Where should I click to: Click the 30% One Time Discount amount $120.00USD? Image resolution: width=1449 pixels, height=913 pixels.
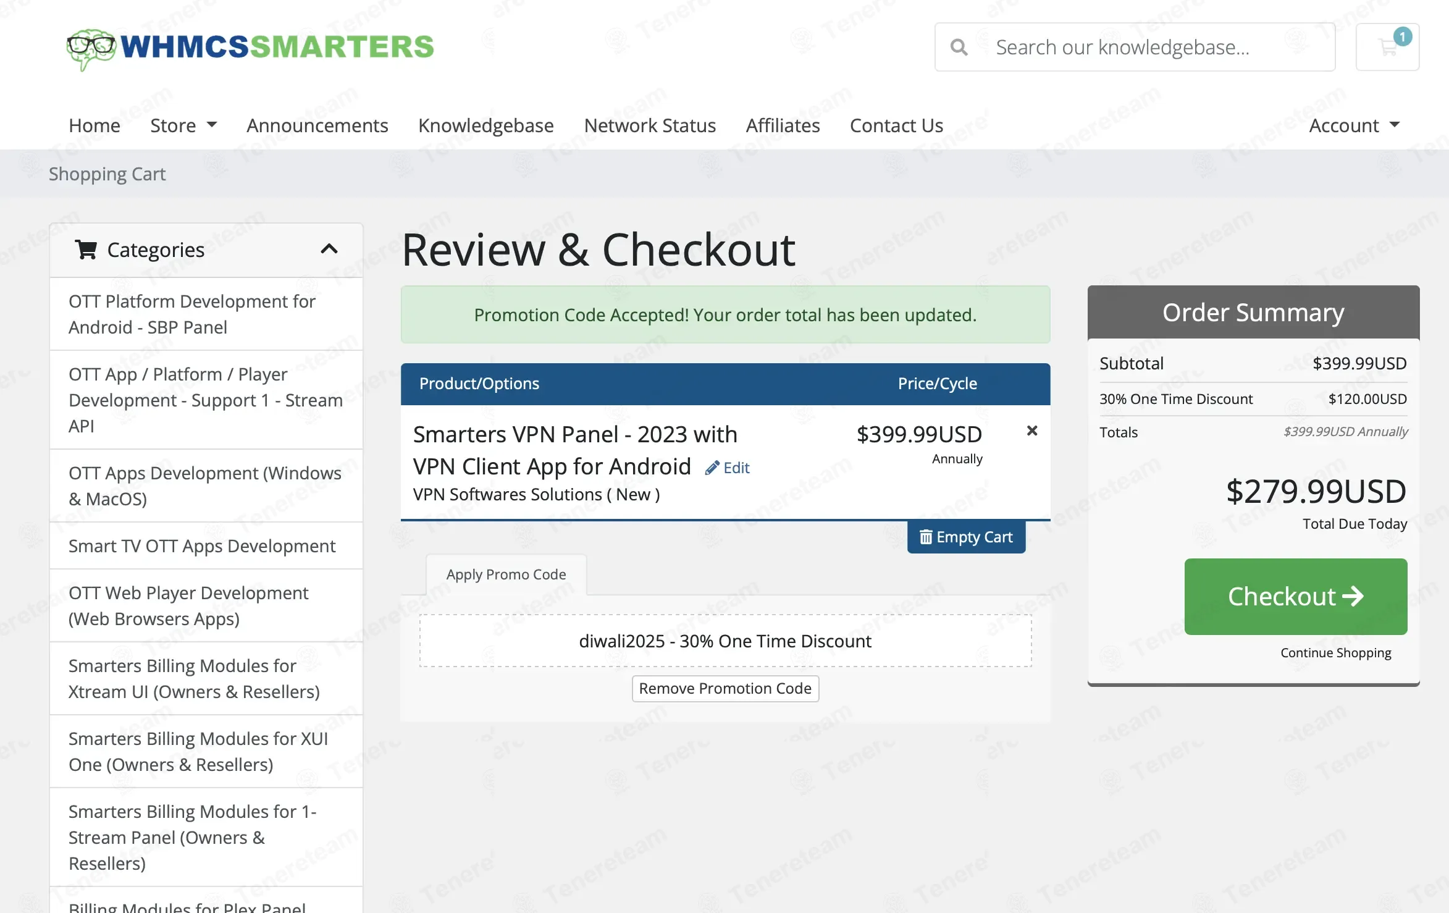pos(1367,399)
